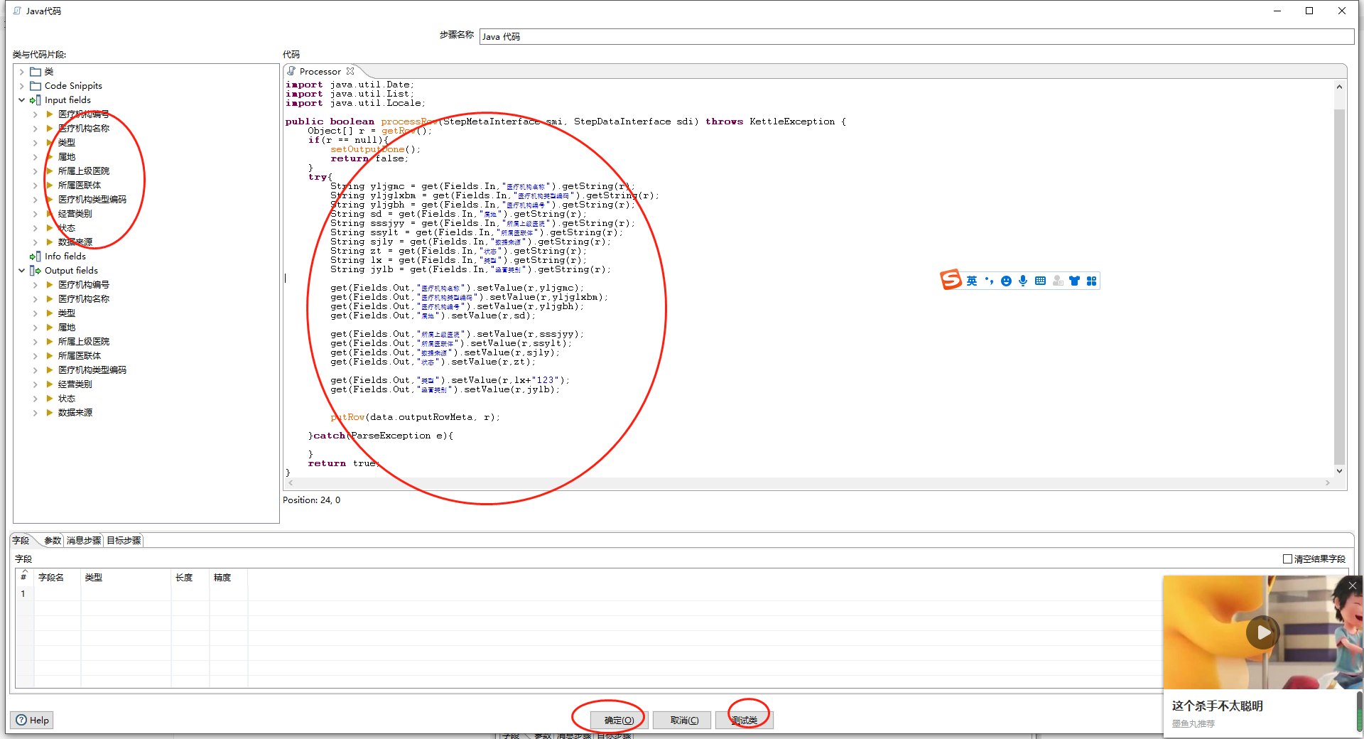The image size is (1364, 739).
Task: Switch to the 参数 tab
Action: [x=53, y=541]
